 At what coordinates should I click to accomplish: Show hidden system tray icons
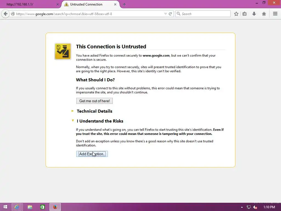pos(242,207)
